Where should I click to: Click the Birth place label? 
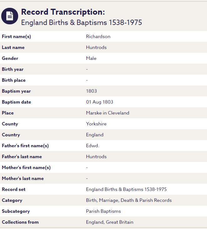(x=14, y=80)
